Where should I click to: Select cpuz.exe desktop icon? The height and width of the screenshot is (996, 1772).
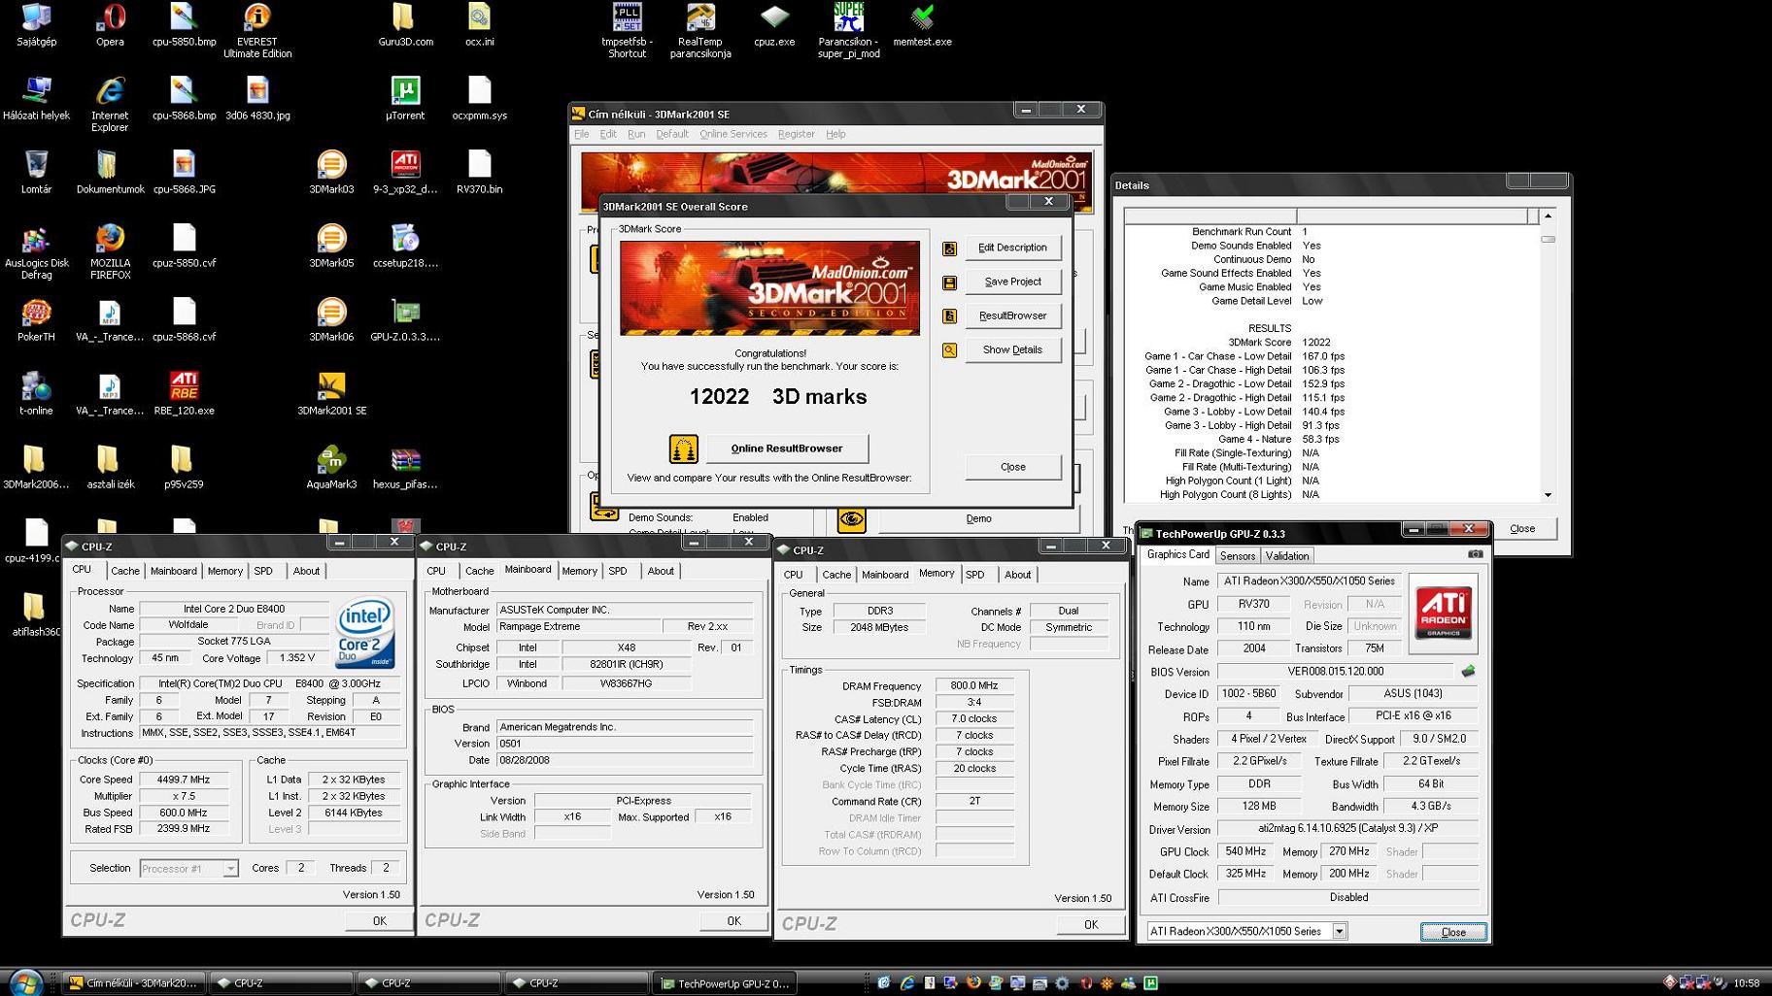coord(774,24)
